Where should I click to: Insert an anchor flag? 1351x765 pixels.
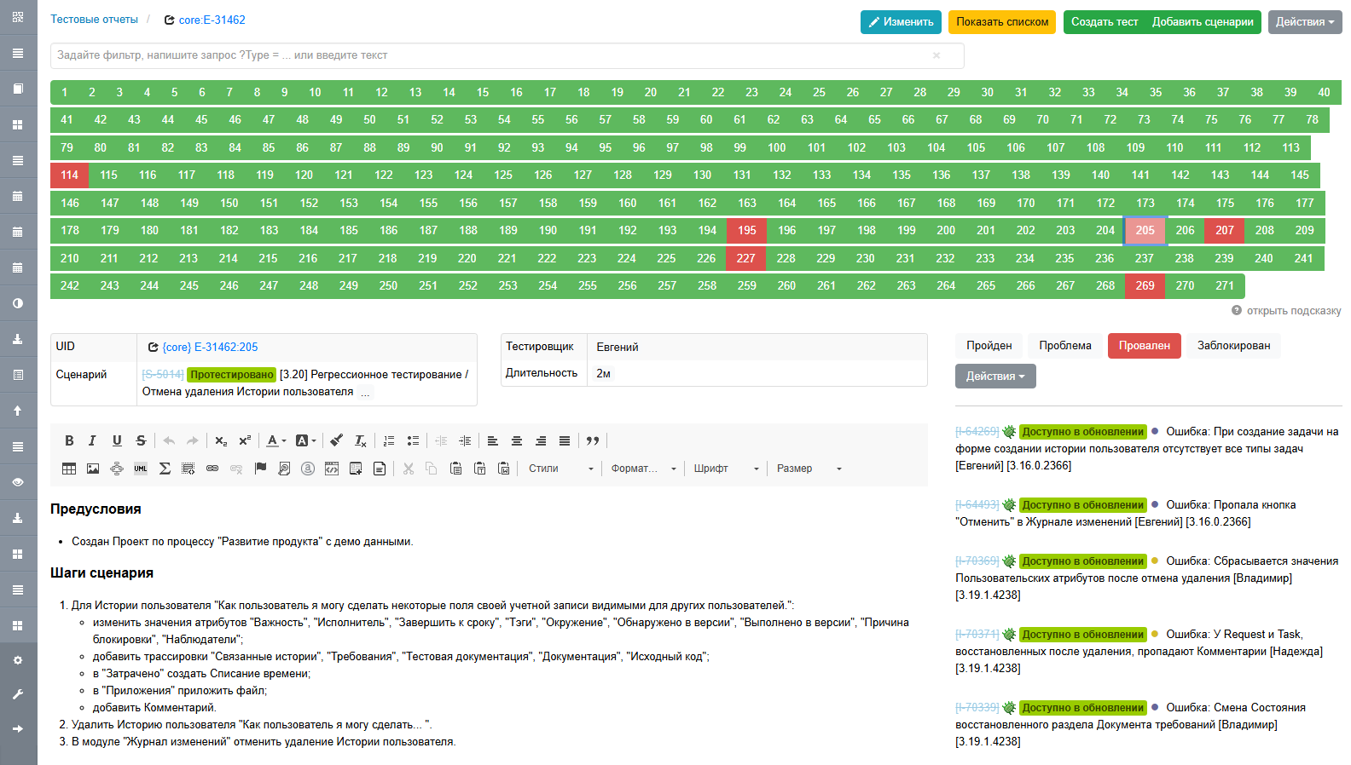tap(260, 469)
